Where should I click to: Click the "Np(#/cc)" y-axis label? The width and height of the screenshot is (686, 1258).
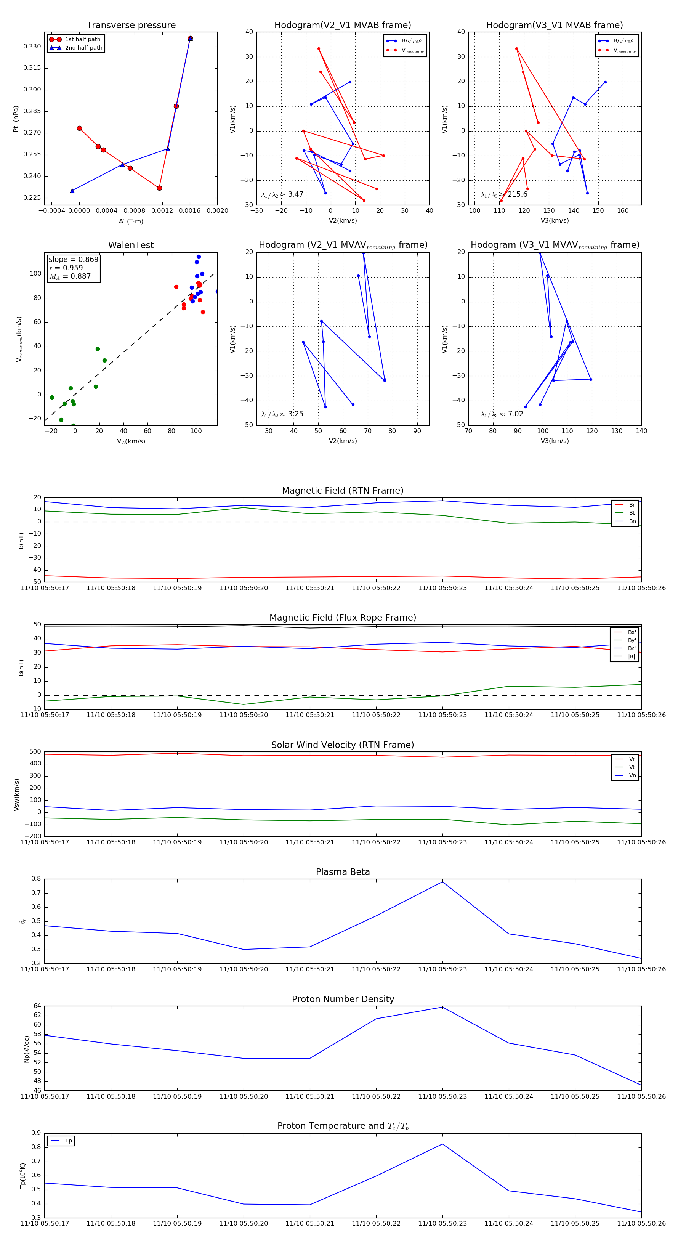[x=26, y=1049]
